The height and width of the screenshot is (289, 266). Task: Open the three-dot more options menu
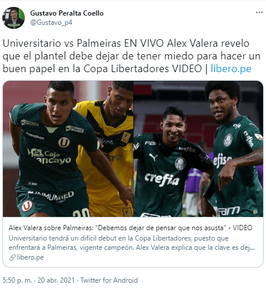[259, 13]
